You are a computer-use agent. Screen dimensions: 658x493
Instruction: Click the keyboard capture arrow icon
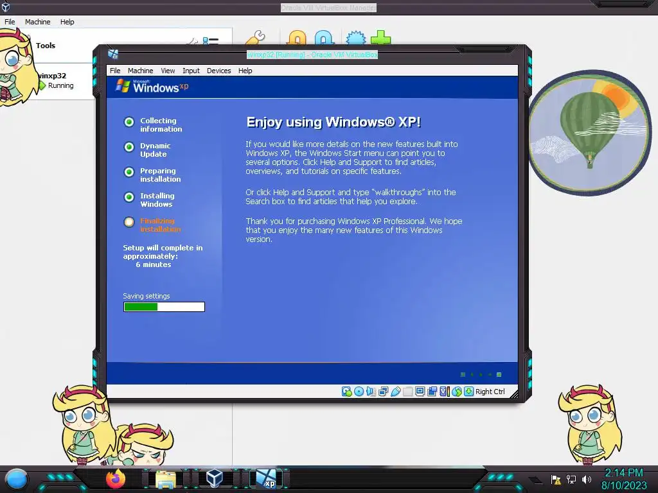tap(468, 392)
